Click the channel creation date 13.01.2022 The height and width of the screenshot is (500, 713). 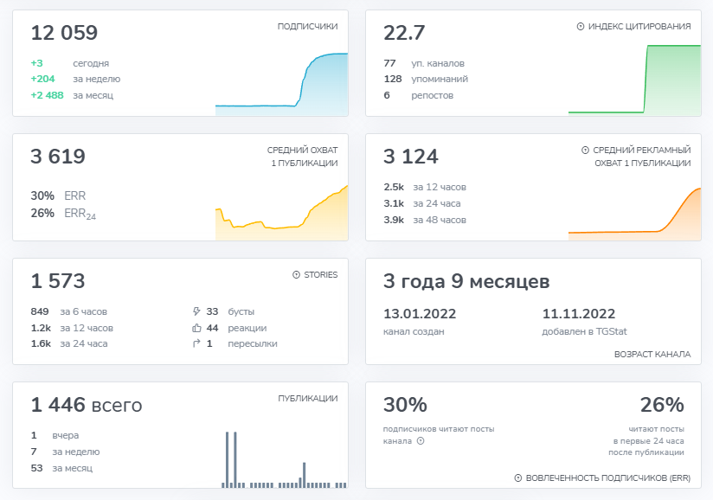coord(418,313)
